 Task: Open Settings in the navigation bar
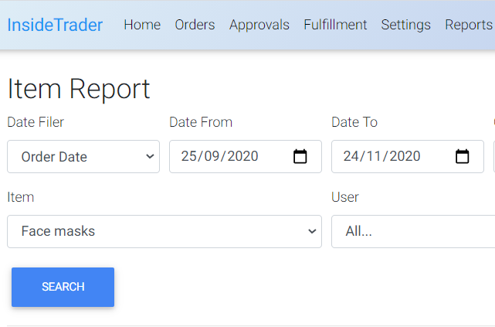(x=405, y=25)
